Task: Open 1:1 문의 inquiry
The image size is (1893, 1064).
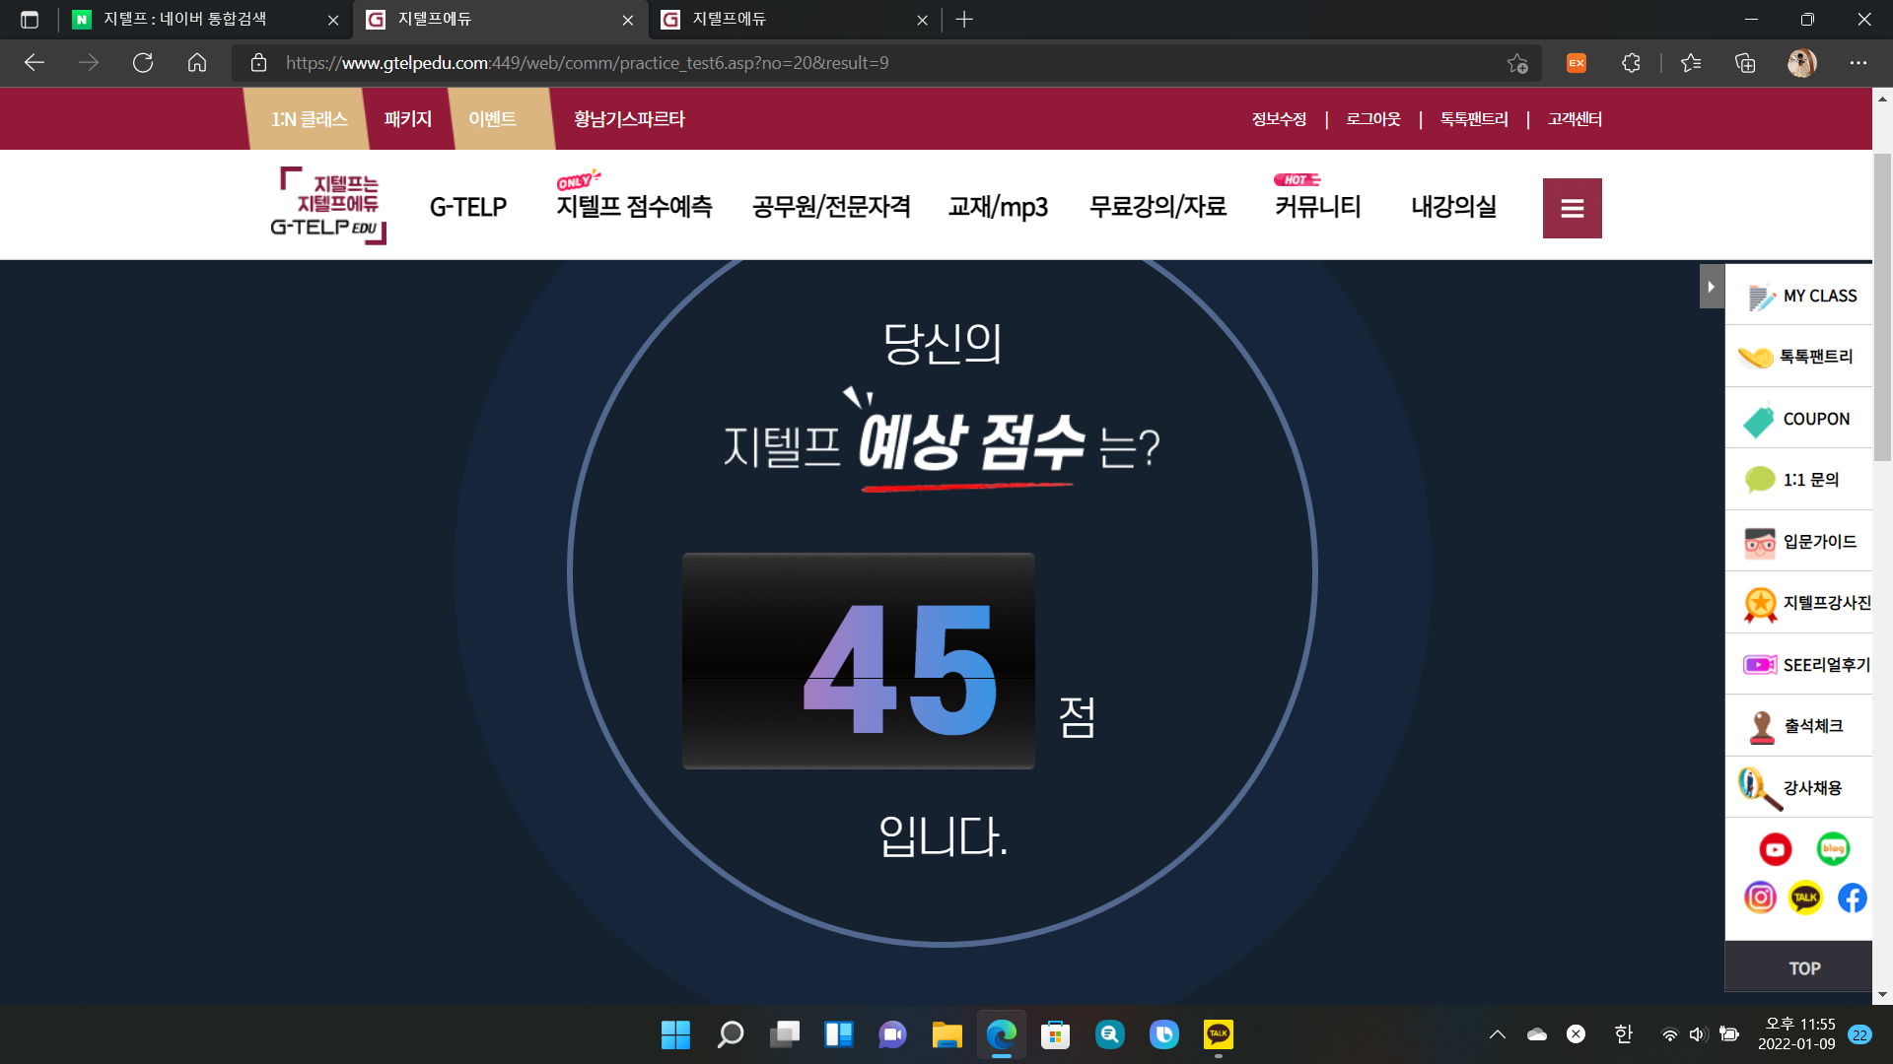Action: 1799,480
